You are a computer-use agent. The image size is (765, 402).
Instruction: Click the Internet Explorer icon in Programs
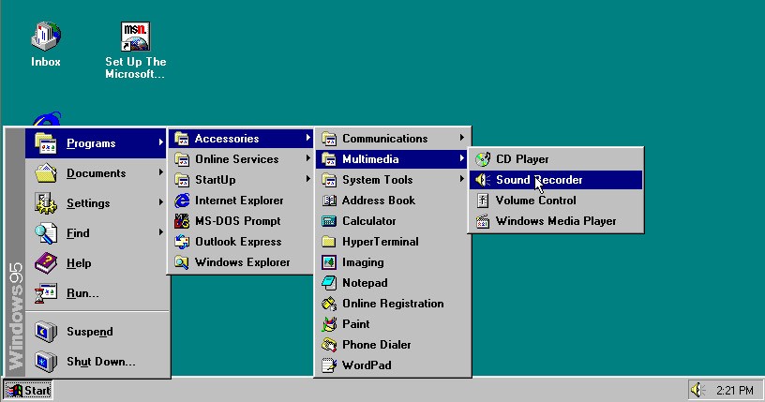coord(182,201)
